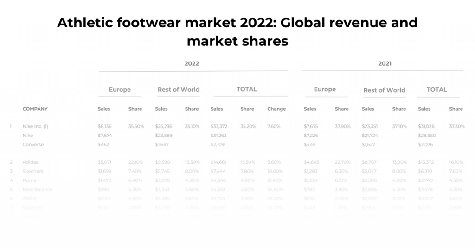The height and width of the screenshot is (248, 475).
Task: Select New Balance change value '24.60%'
Action: pyautogui.click(x=276, y=189)
